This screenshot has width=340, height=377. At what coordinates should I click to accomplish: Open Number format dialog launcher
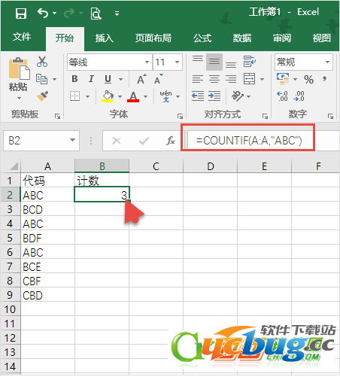(x=330, y=116)
